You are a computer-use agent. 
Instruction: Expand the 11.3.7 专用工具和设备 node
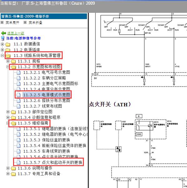pyautogui.click(x=8, y=174)
